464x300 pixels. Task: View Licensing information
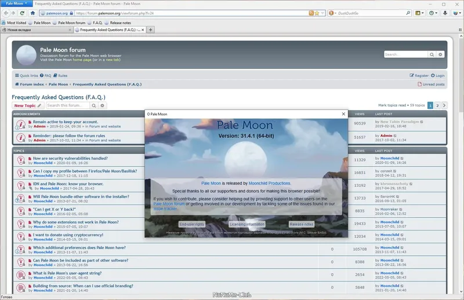coord(247,224)
